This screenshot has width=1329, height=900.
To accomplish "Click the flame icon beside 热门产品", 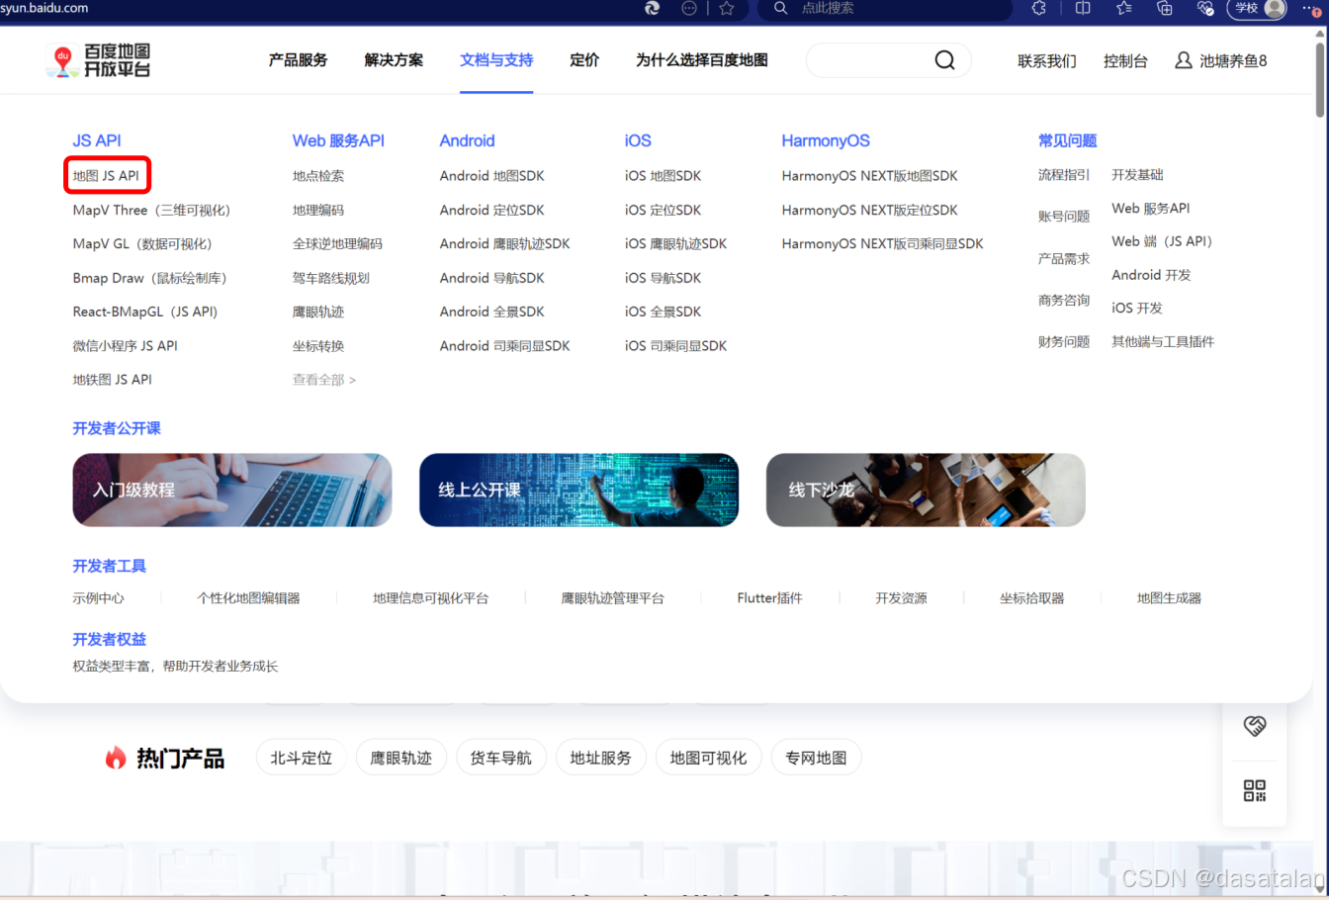I will [116, 758].
